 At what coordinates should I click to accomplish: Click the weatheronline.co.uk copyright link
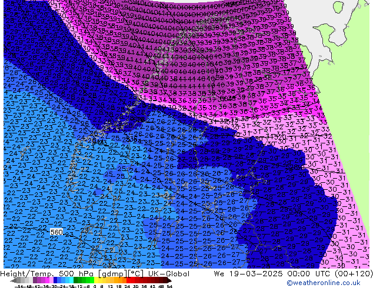[x=323, y=283]
